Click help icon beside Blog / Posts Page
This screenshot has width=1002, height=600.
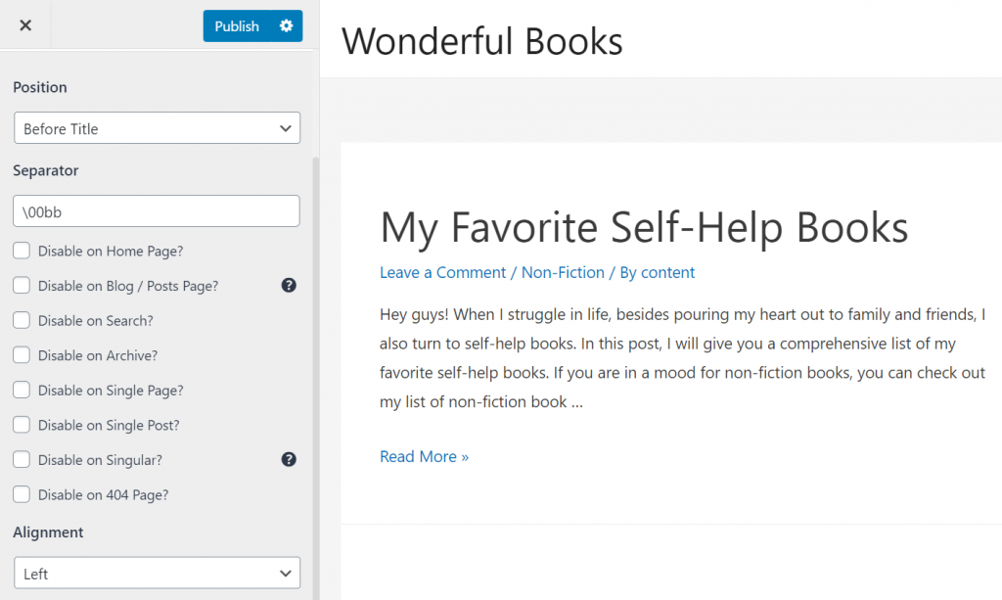tap(289, 286)
